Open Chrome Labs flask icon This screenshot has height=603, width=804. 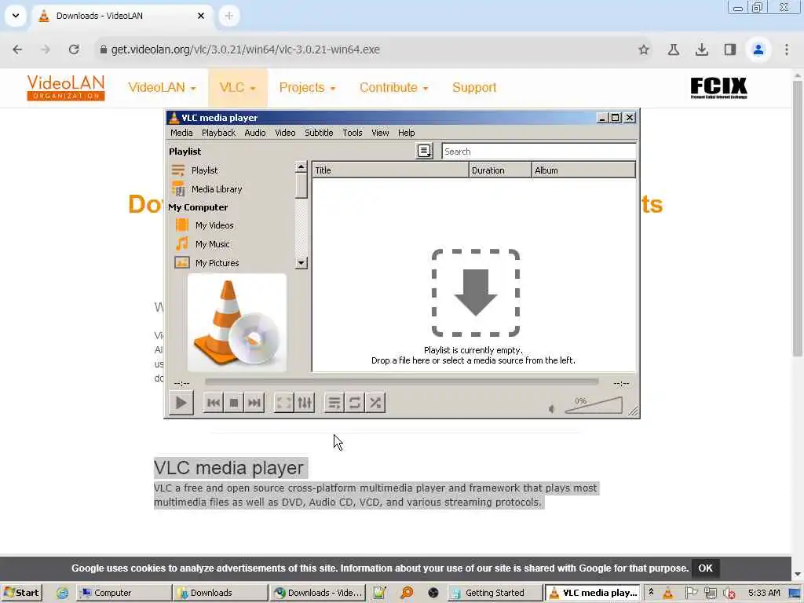[x=674, y=49]
